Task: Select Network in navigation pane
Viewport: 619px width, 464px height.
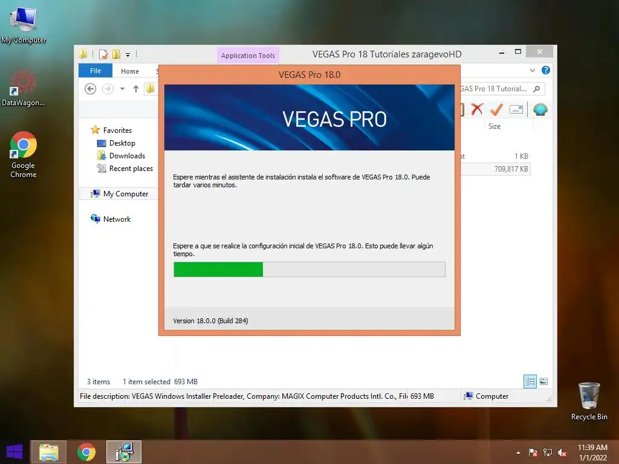Action: tap(117, 219)
